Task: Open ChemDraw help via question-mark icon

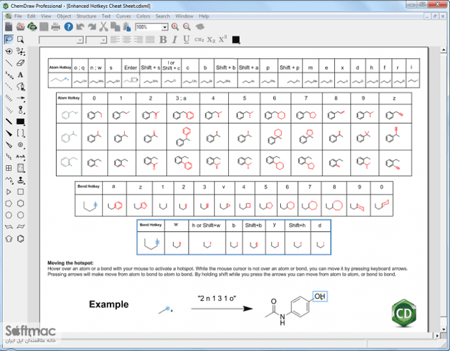Action: 68,27
